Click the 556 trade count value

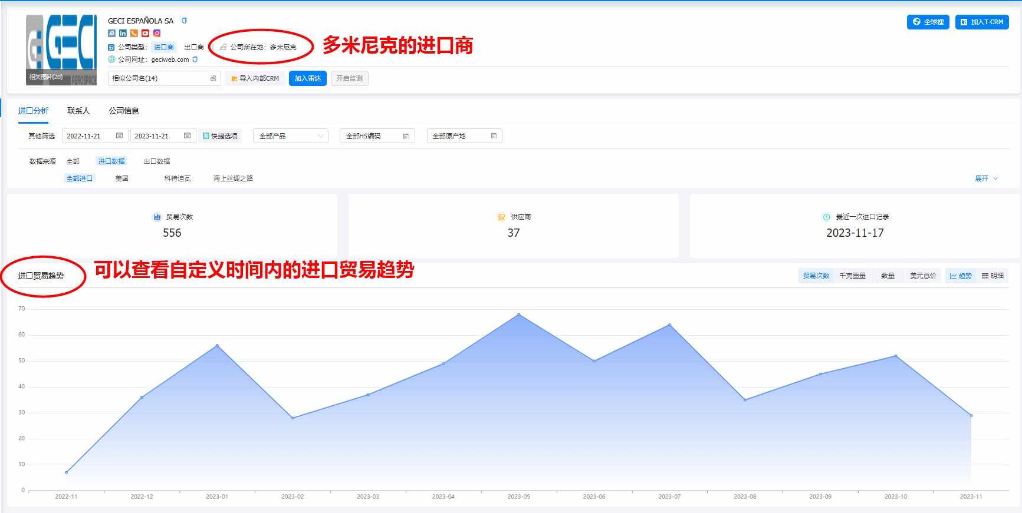point(172,233)
